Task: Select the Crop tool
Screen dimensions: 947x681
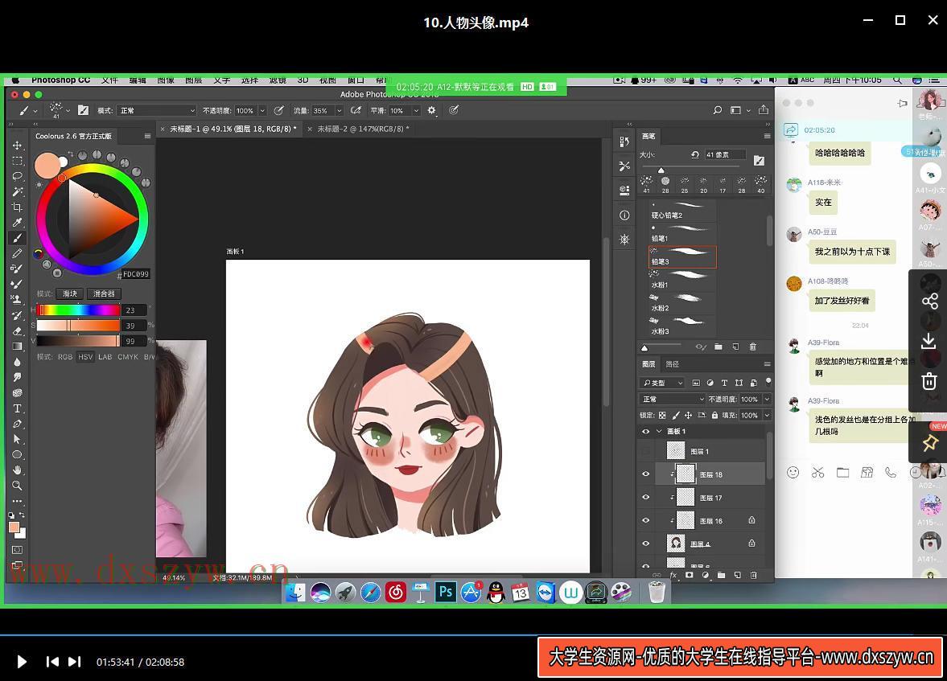Action: pyautogui.click(x=17, y=207)
